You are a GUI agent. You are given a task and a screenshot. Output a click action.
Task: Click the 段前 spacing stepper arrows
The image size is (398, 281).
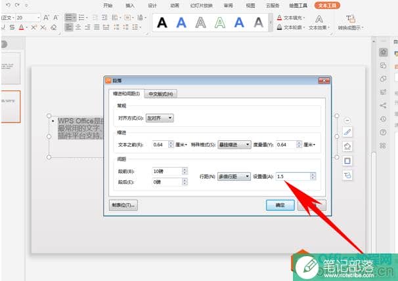[185, 172]
